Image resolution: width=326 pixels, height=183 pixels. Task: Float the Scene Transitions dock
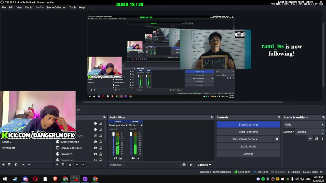[x=323, y=117]
